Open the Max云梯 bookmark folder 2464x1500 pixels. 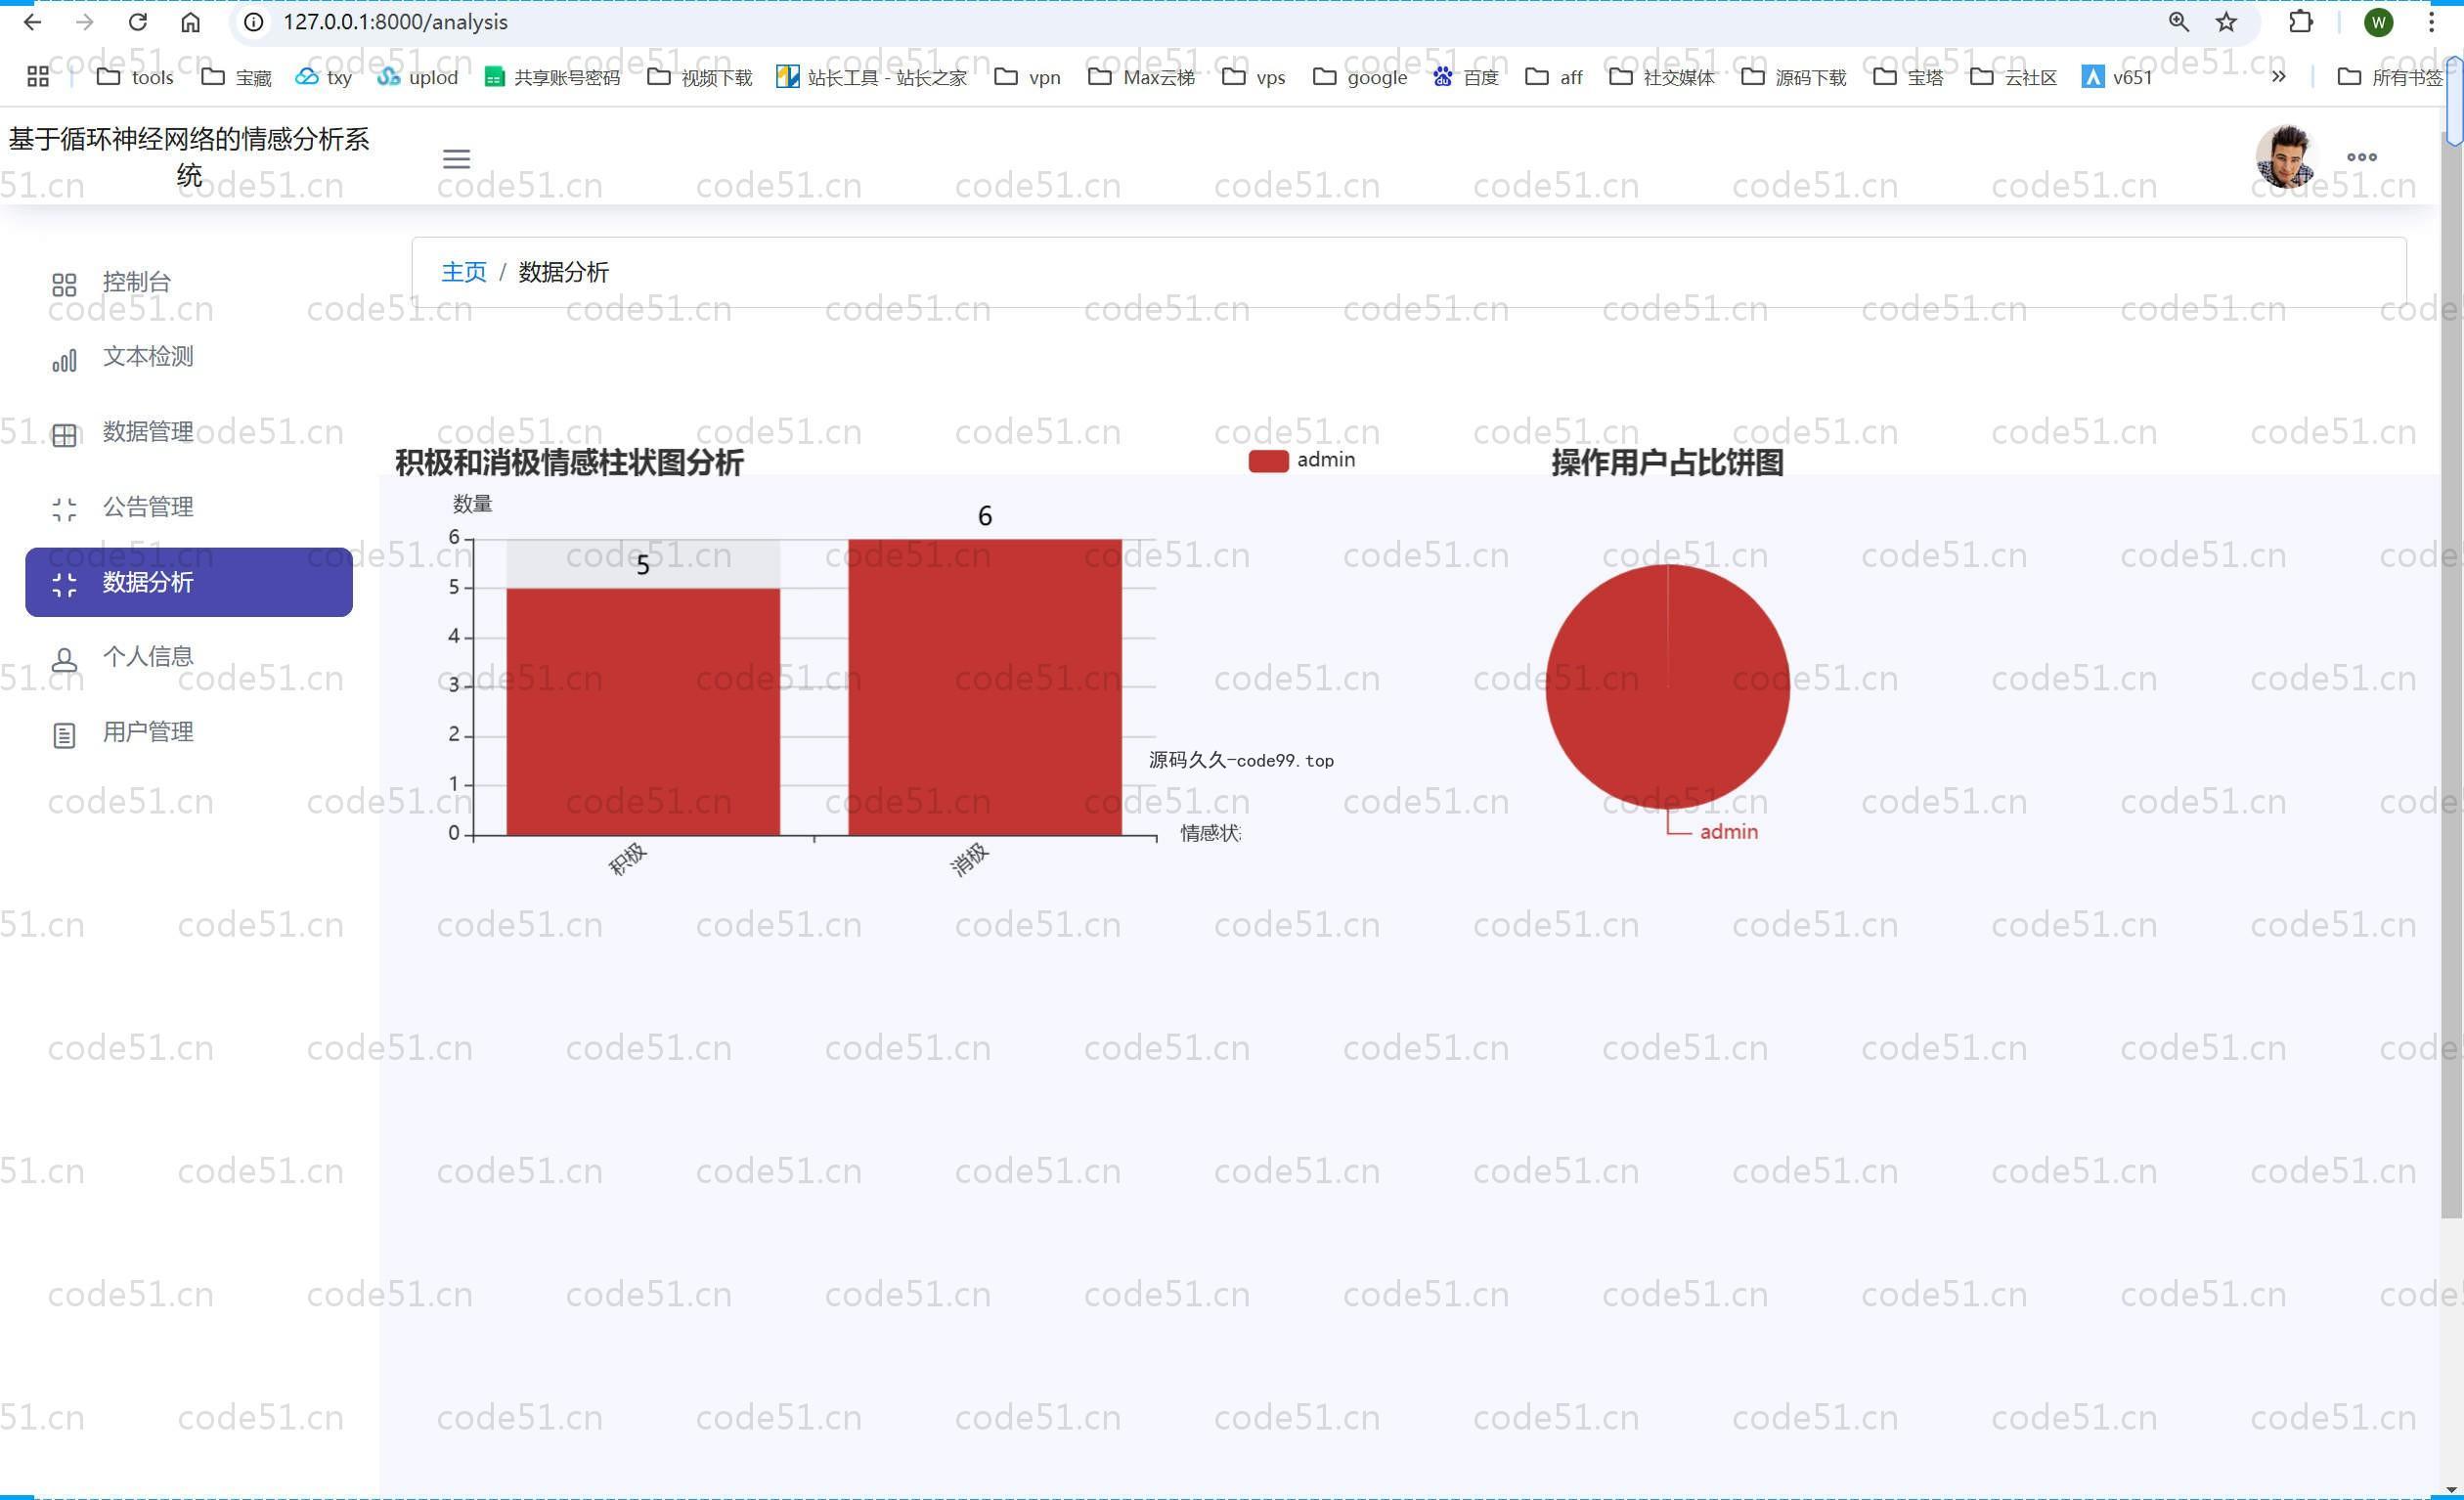[x=1141, y=77]
